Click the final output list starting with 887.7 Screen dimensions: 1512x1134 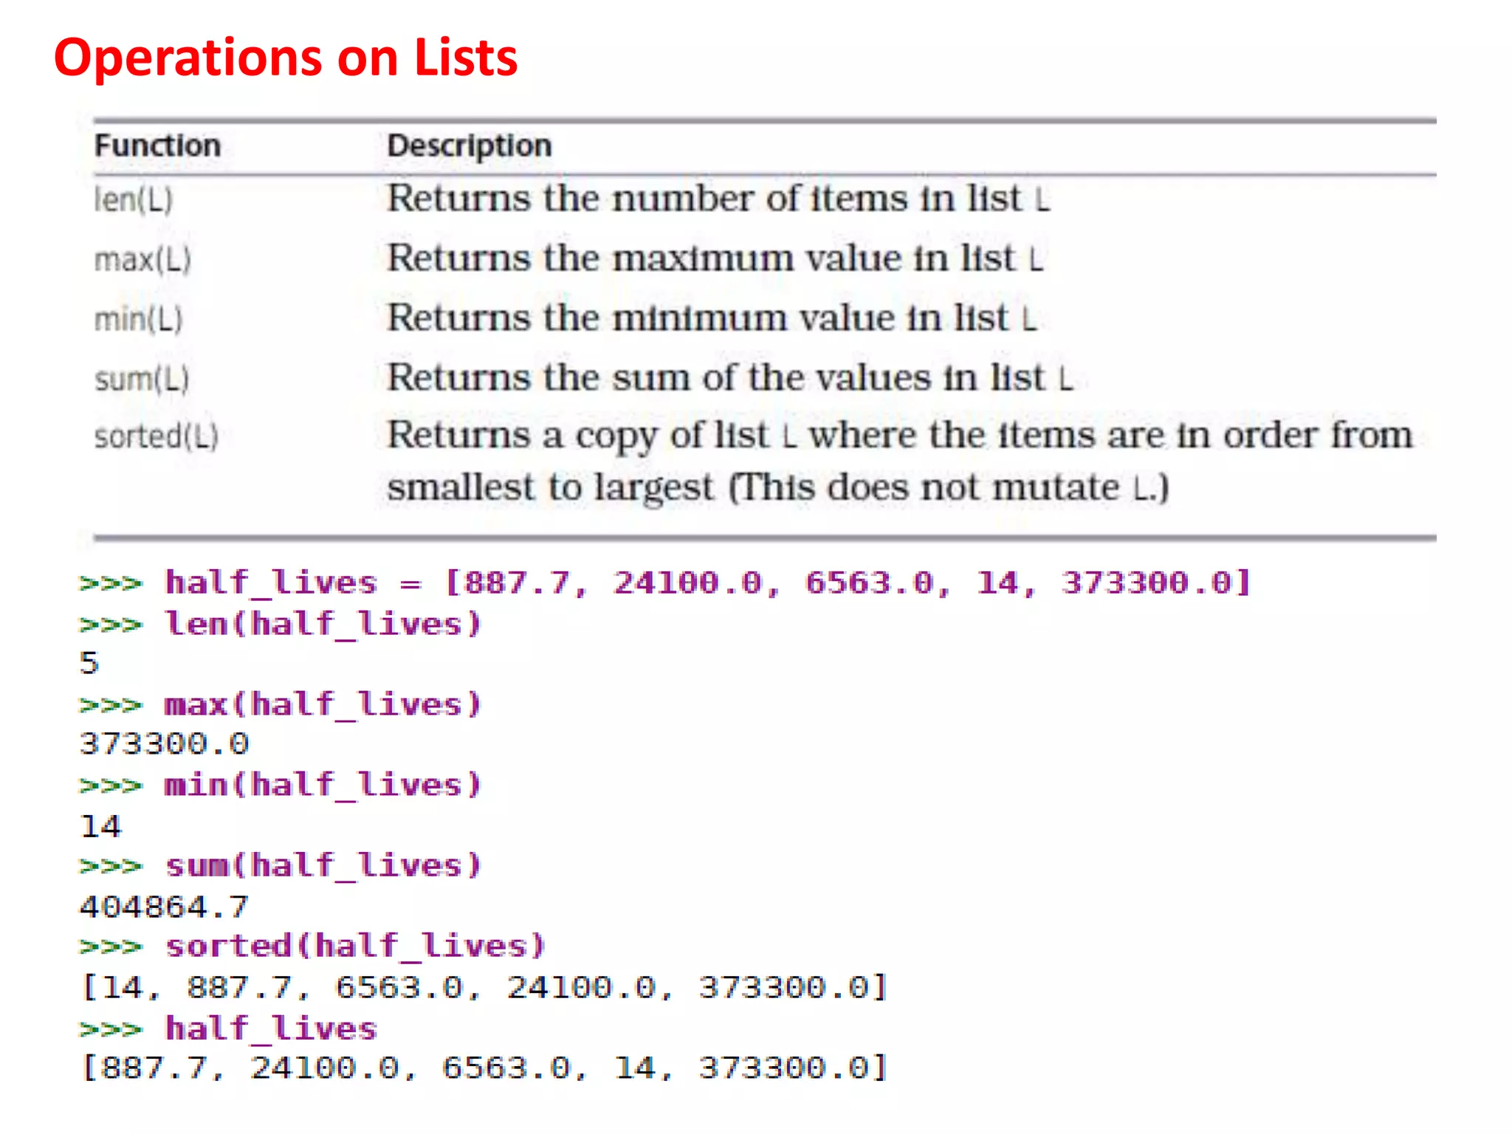coord(484,1068)
